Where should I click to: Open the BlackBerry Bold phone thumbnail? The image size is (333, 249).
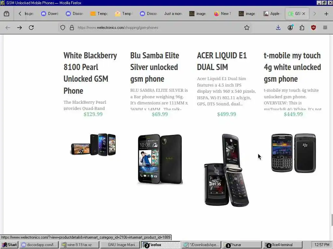(293, 153)
